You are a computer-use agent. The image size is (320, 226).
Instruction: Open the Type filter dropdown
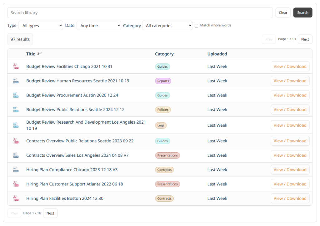41,26
